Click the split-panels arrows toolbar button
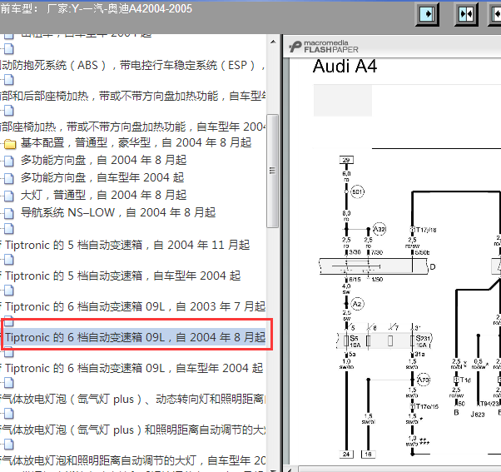501x472 pixels. pyautogui.click(x=466, y=14)
